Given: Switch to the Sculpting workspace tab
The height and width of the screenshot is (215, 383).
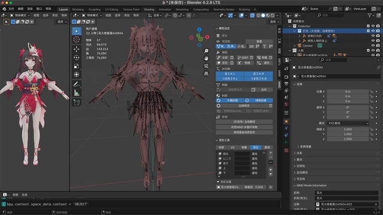Looking at the screenshot, I should tap(95, 10).
